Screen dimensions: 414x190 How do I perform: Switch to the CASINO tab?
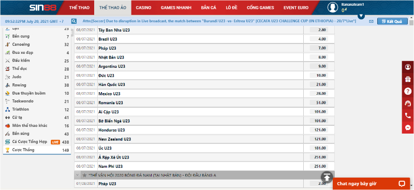click(x=143, y=8)
